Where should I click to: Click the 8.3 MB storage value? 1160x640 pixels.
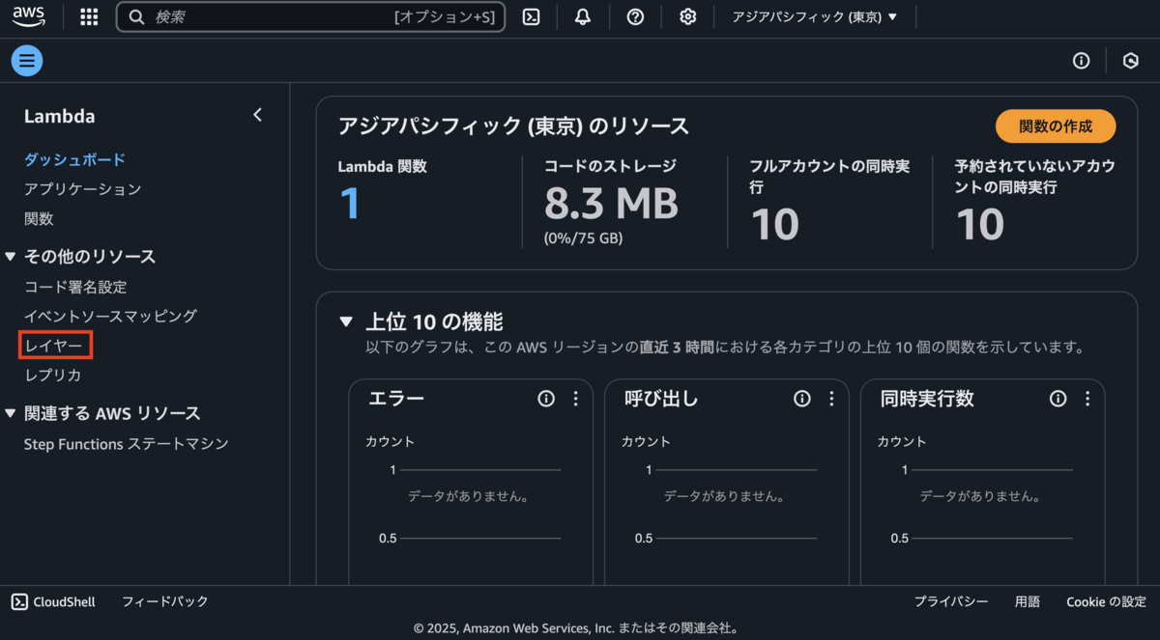[x=611, y=204]
